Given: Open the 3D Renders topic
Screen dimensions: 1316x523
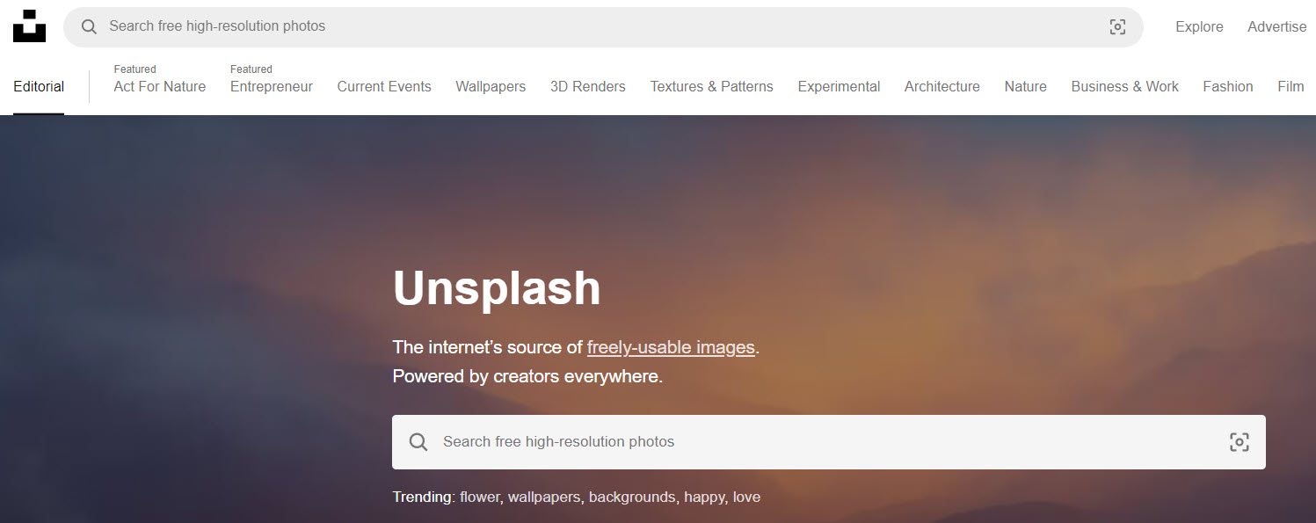Looking at the screenshot, I should (x=588, y=86).
